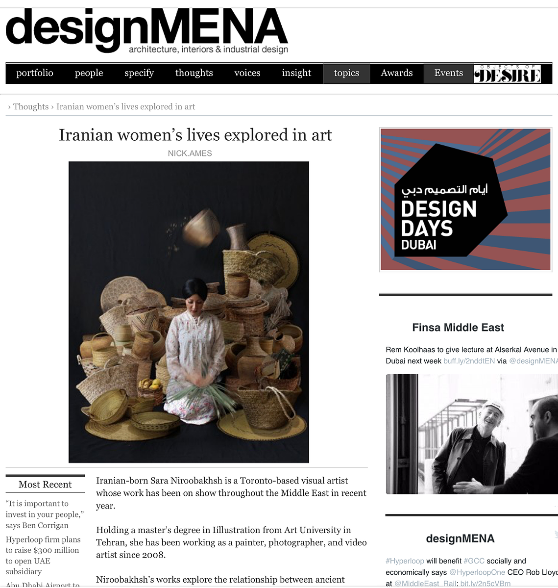Image resolution: width=558 pixels, height=588 pixels.
Task: View the basket artwork article image
Action: [189, 312]
